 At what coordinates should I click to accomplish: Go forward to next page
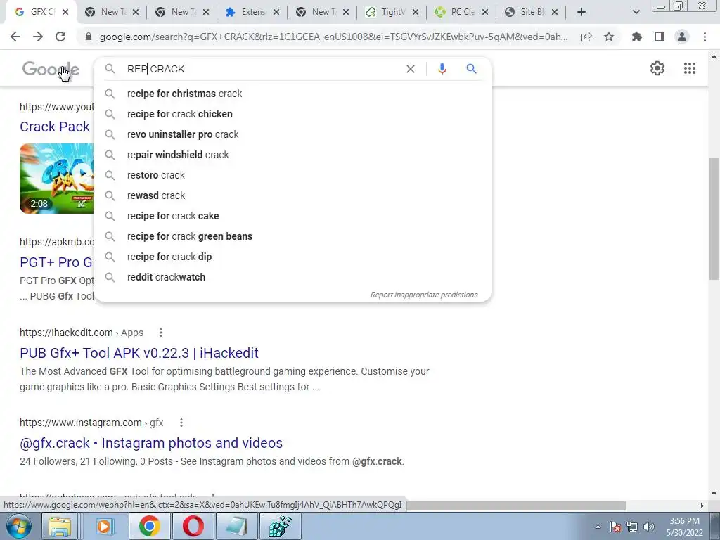38,37
